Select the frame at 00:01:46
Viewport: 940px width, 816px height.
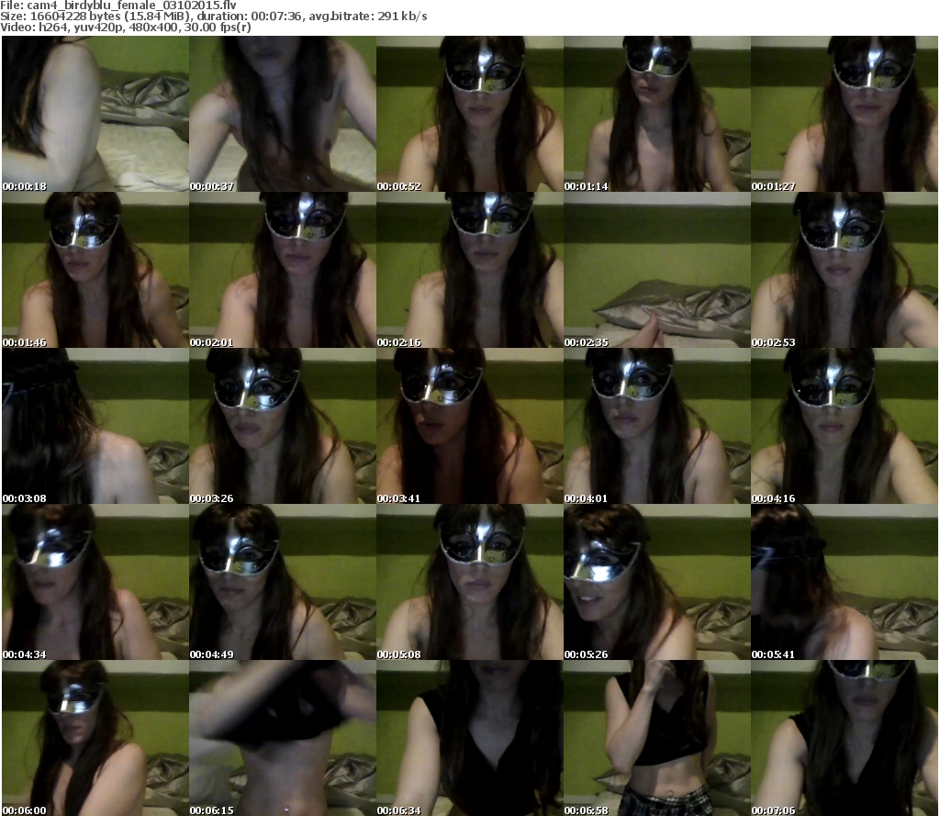[x=95, y=270]
